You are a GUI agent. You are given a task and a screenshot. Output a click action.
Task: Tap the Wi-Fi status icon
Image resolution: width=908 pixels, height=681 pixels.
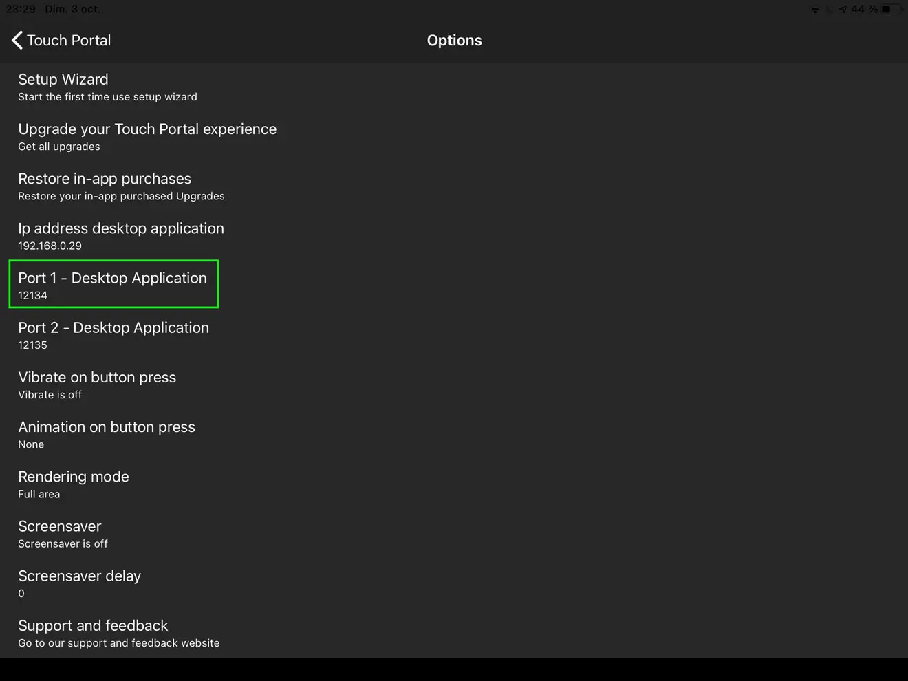coord(815,10)
